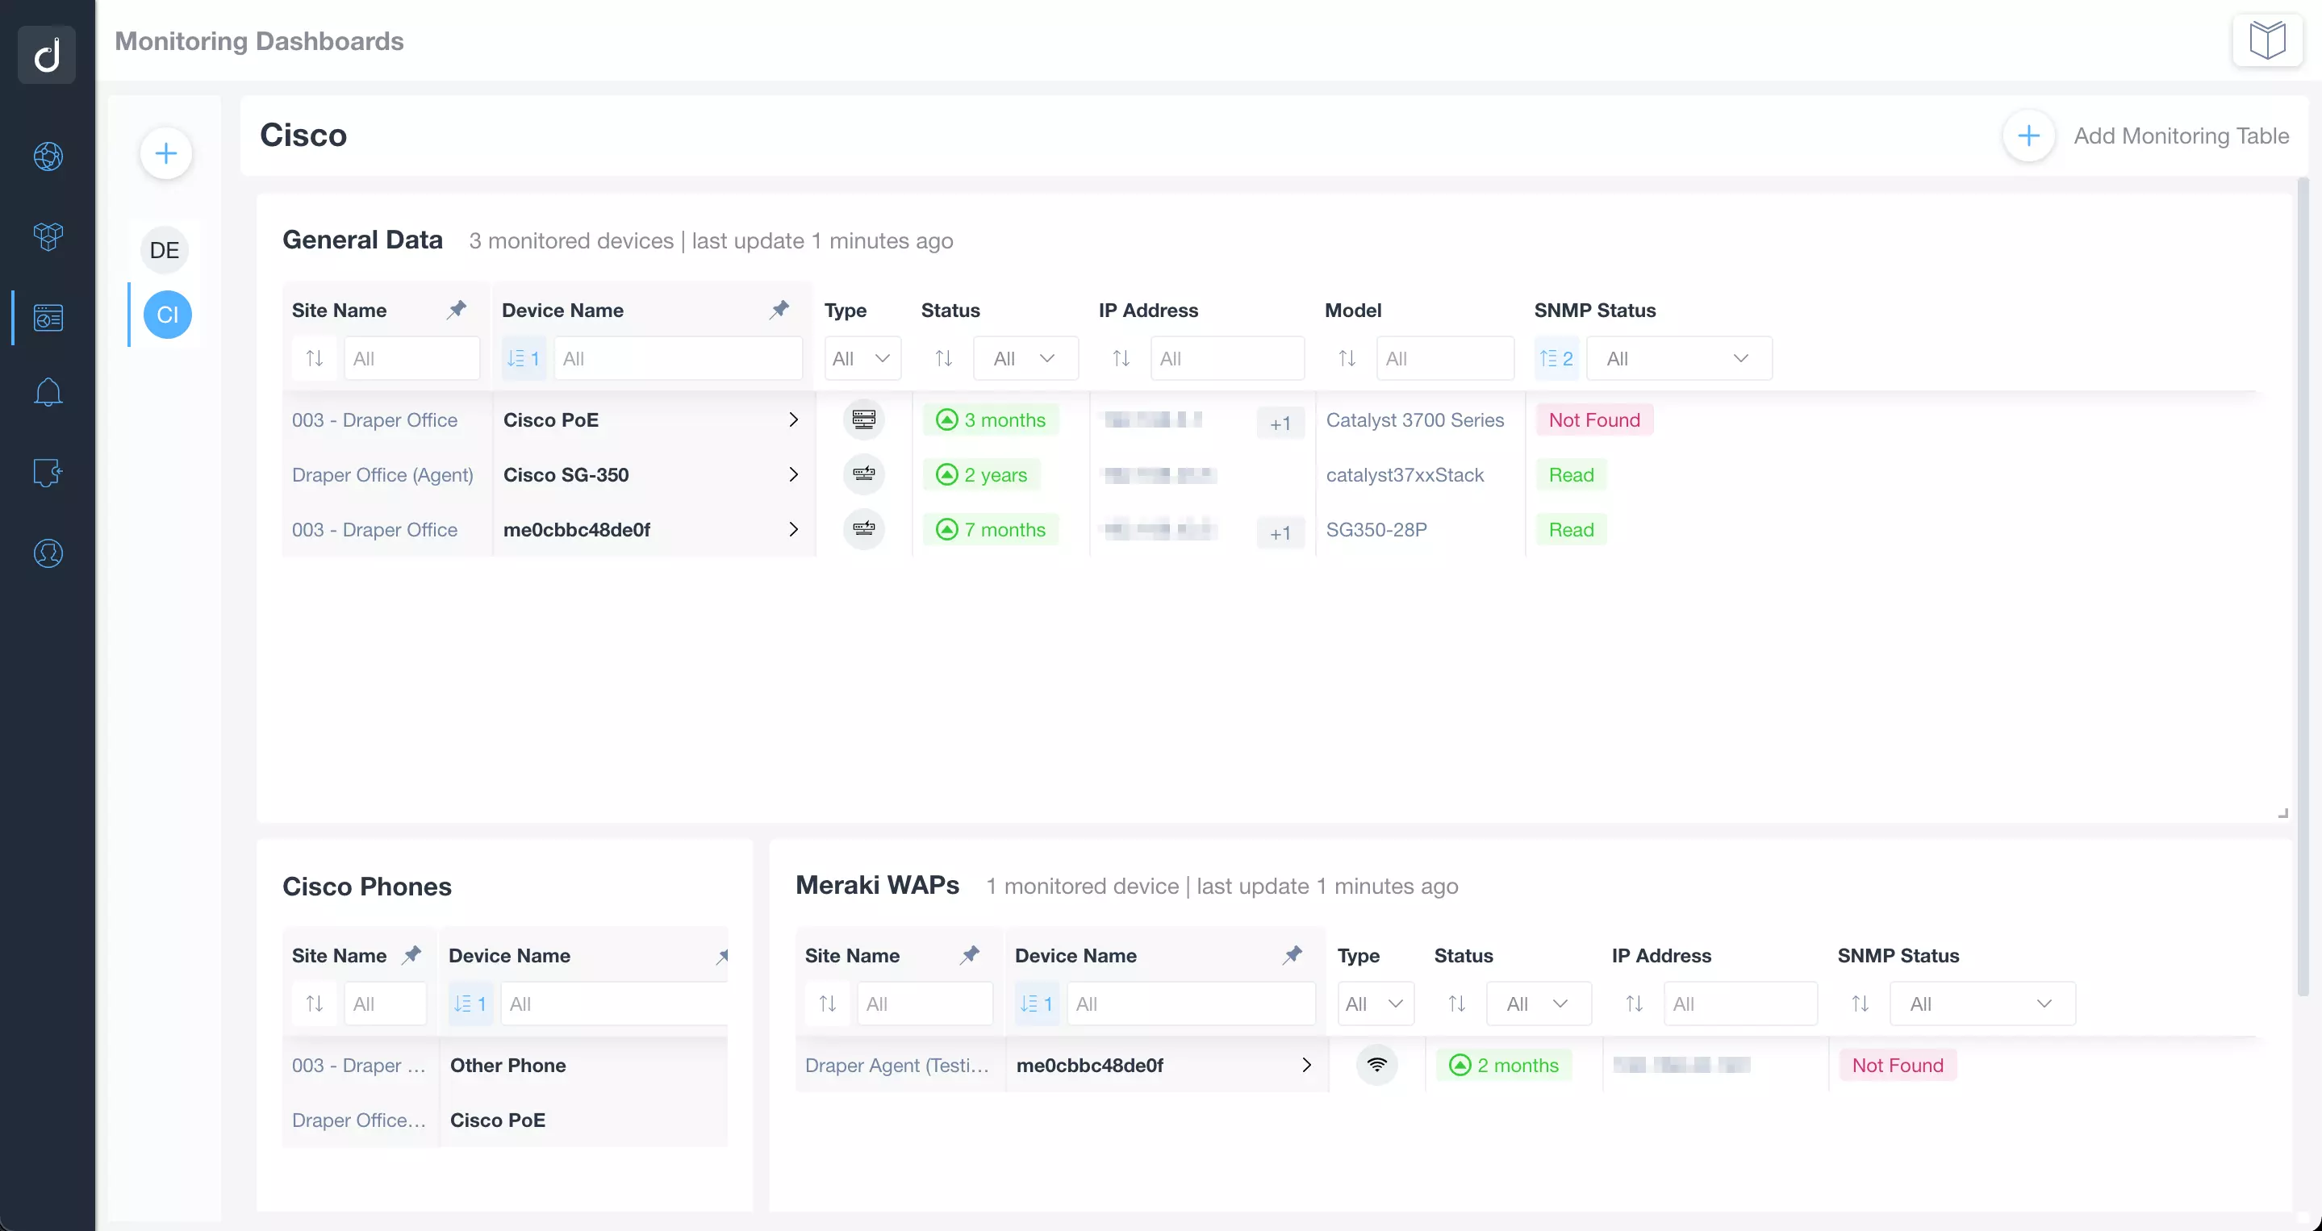Pin icon for Site Name in General Data
This screenshot has width=2322, height=1231.
coord(457,310)
